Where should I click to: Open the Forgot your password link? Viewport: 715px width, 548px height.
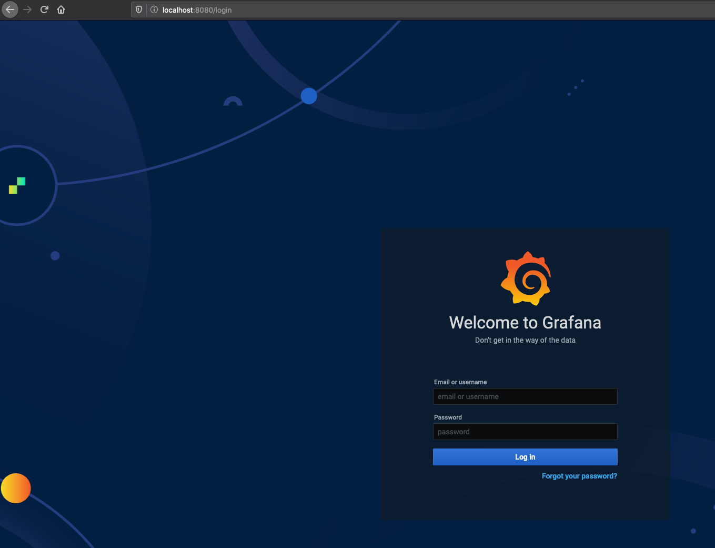(x=579, y=476)
